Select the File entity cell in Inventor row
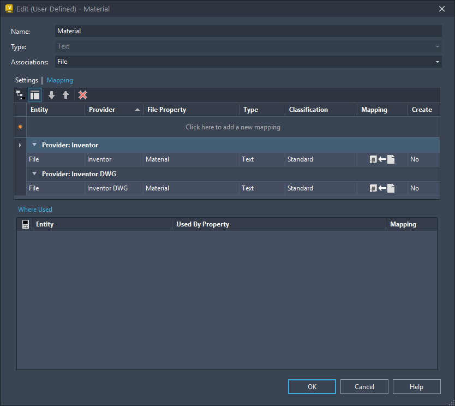The width and height of the screenshot is (455, 406). click(56, 159)
